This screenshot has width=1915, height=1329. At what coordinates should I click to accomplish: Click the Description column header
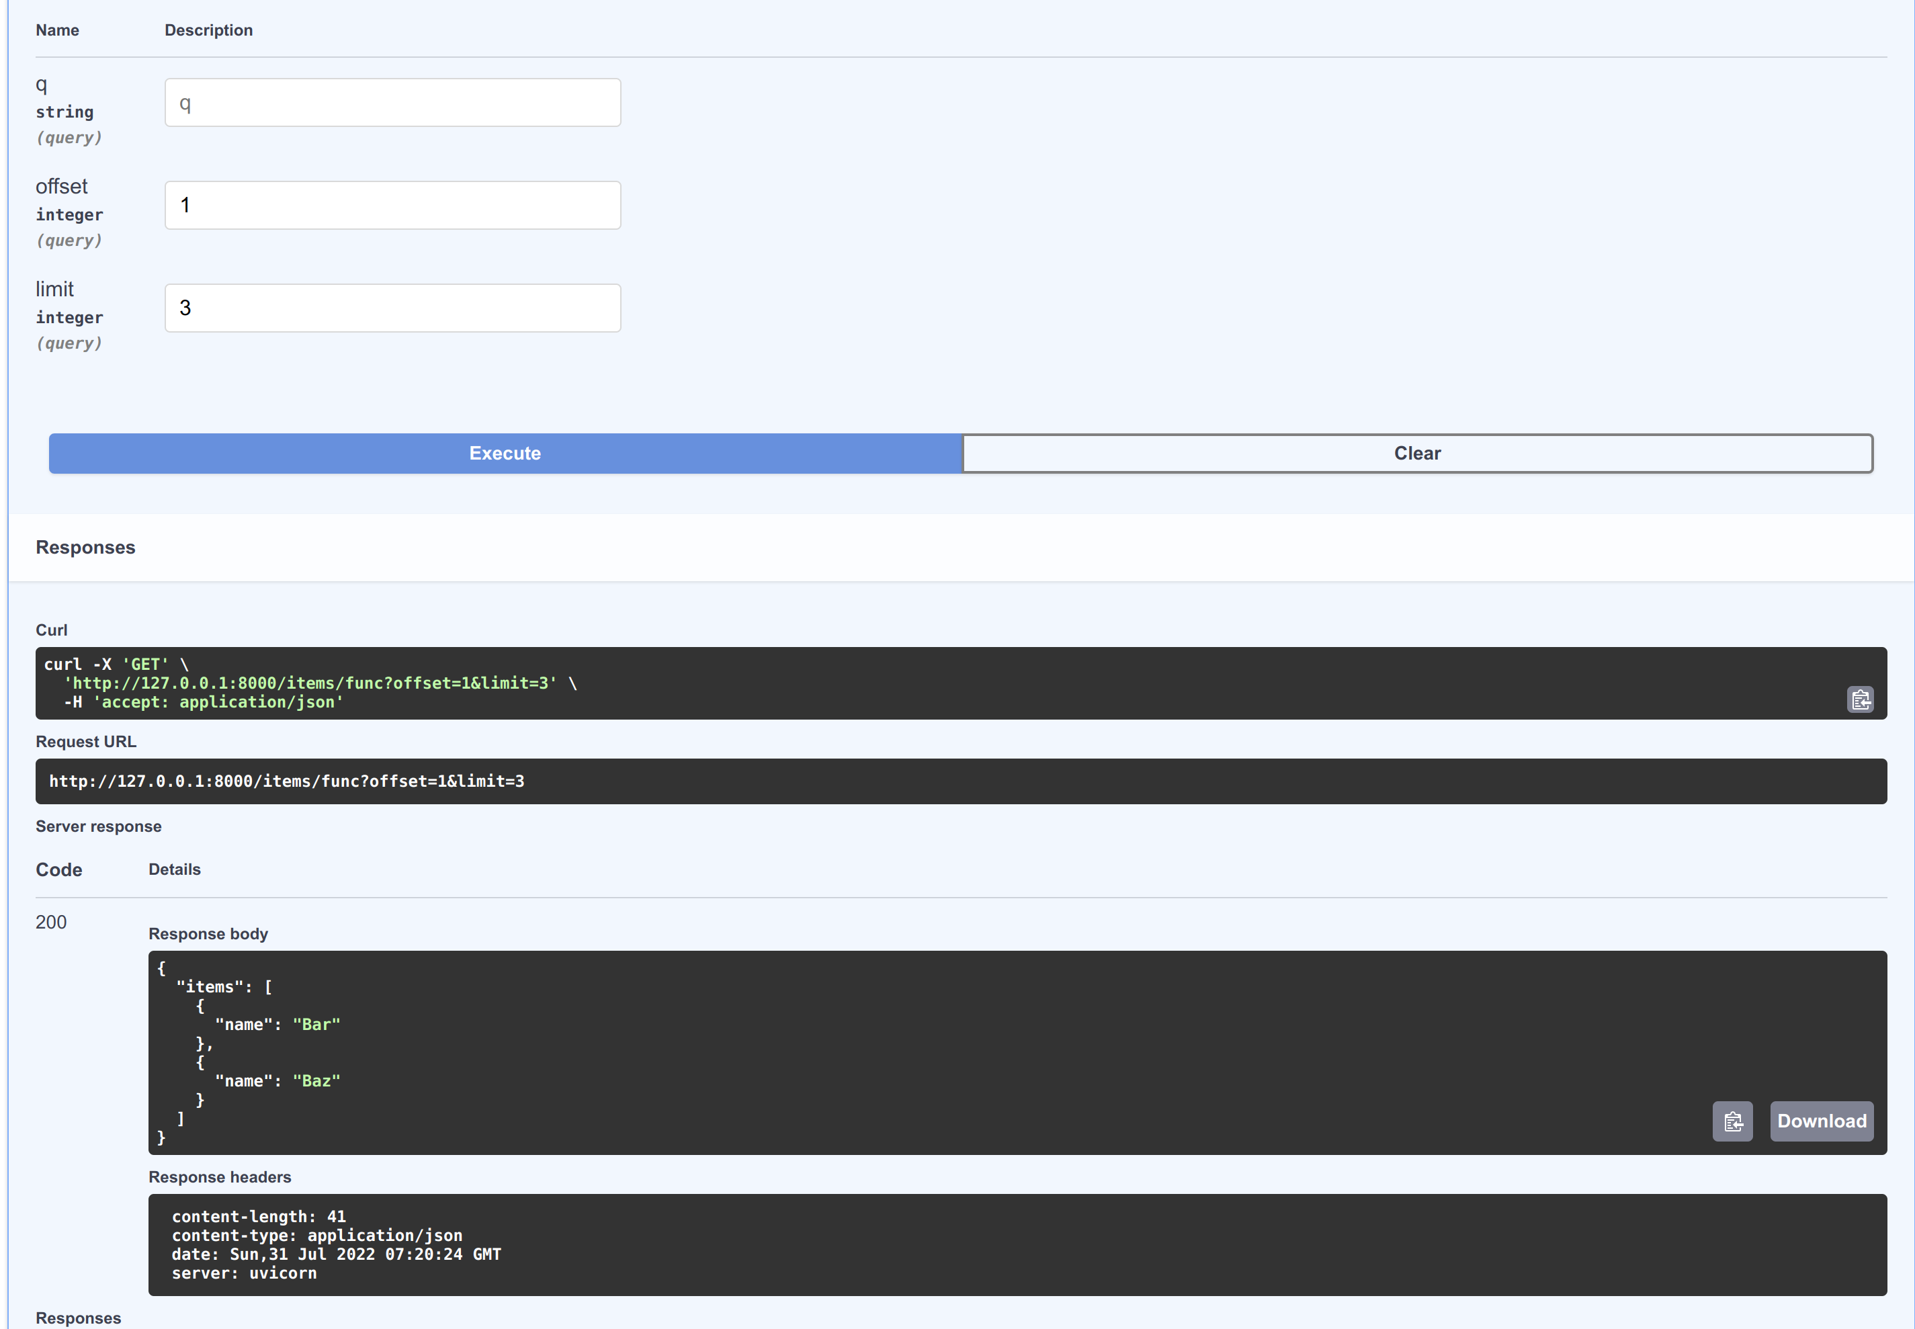coord(208,30)
